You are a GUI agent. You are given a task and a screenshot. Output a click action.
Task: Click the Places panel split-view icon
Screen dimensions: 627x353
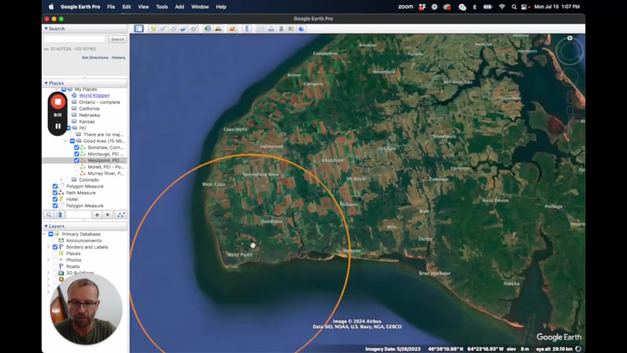click(59, 215)
